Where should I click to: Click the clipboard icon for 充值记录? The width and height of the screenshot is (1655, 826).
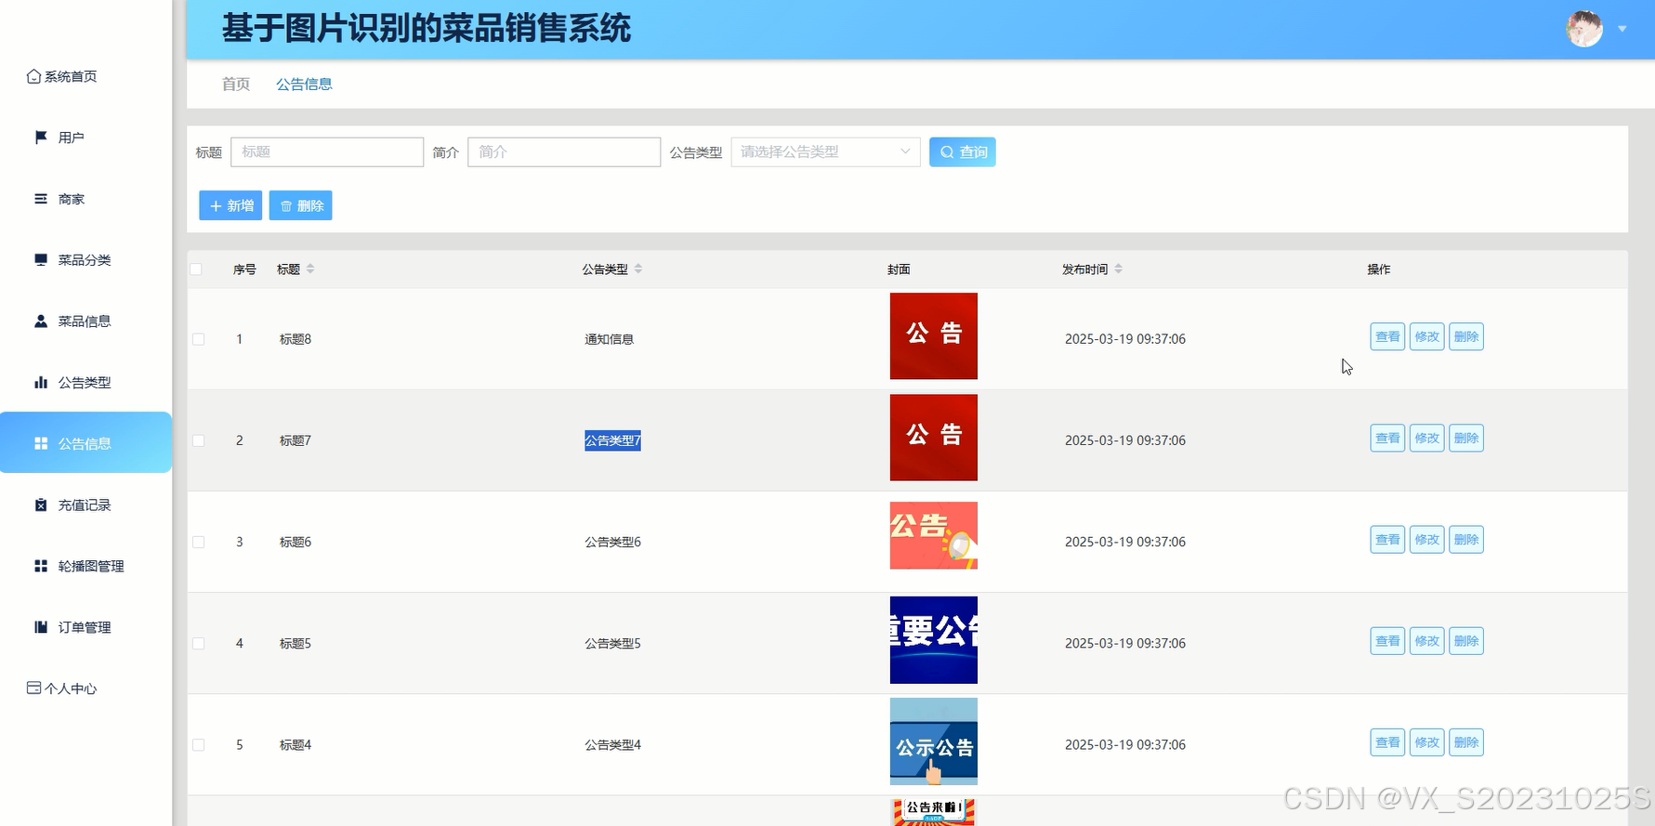pos(41,505)
